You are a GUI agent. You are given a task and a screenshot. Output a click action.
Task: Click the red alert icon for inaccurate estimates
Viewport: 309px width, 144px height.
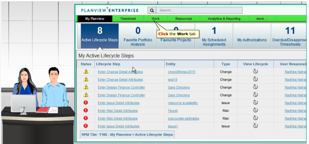86,118
